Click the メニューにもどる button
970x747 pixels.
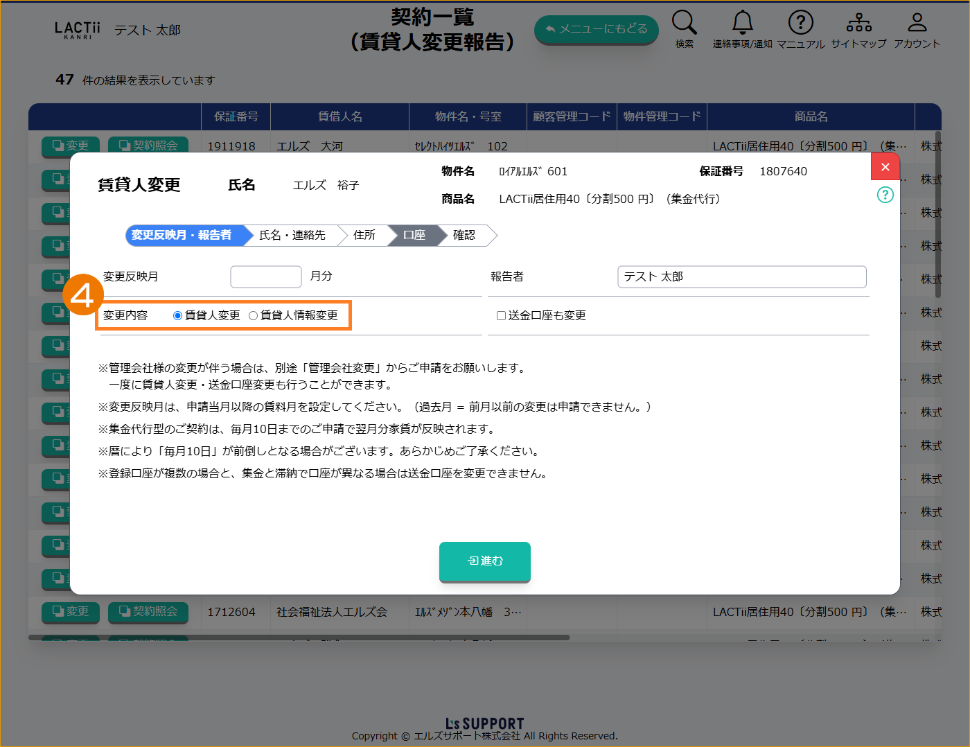coord(596,29)
